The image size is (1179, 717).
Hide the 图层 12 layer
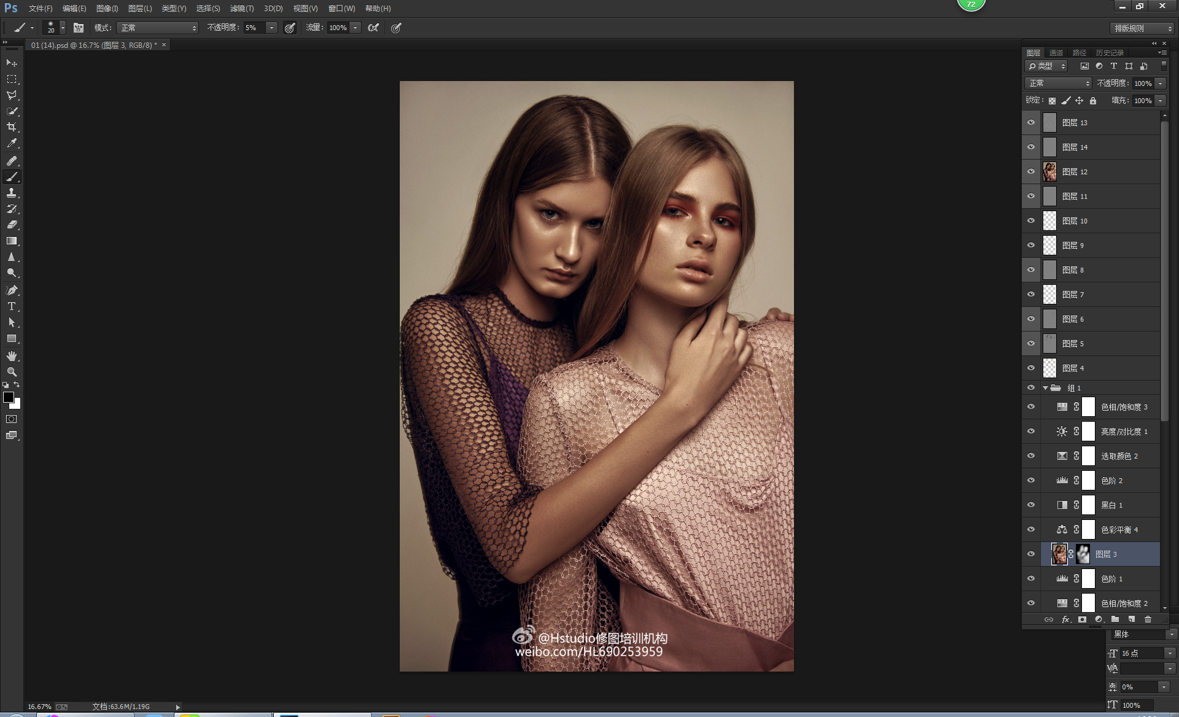click(x=1031, y=172)
